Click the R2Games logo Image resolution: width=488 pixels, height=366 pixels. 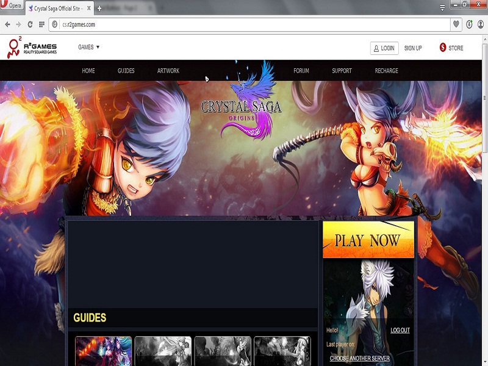pos(32,48)
